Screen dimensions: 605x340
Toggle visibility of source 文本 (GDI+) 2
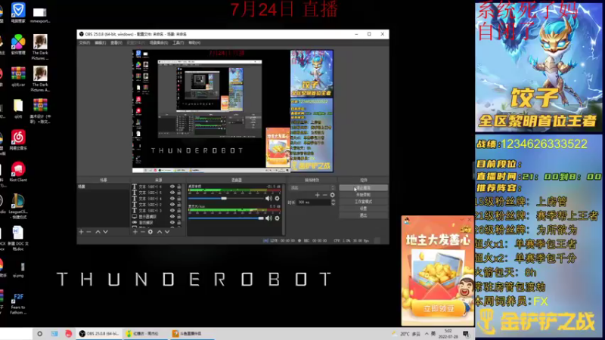tap(172, 204)
